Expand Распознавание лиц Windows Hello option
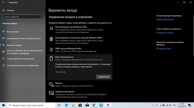Image resolution: width=194 pixels, height=108 pixels. pyautogui.click(x=80, y=29)
